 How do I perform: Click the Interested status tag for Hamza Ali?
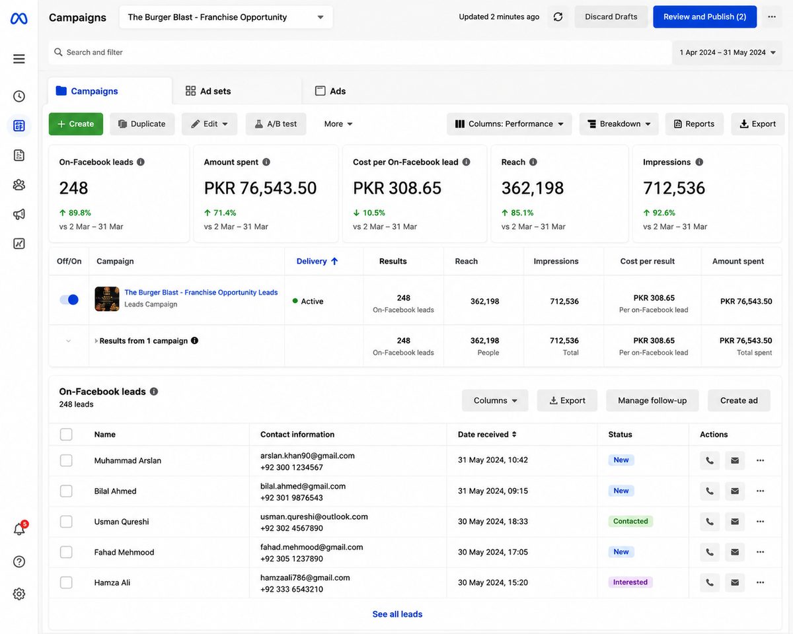[630, 582]
